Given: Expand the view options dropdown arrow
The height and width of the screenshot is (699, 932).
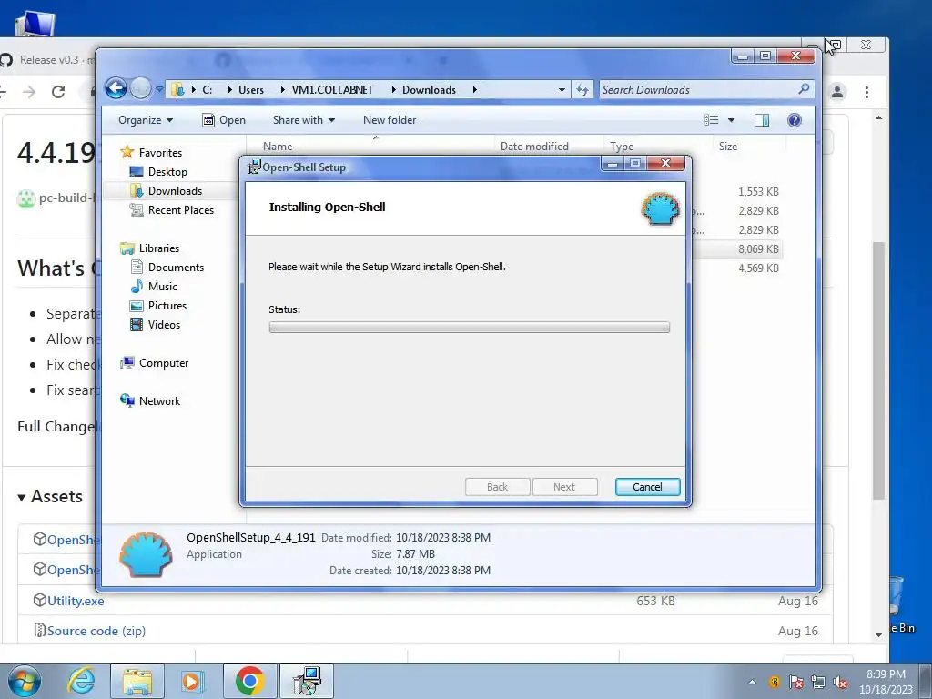Looking at the screenshot, I should click(x=731, y=120).
